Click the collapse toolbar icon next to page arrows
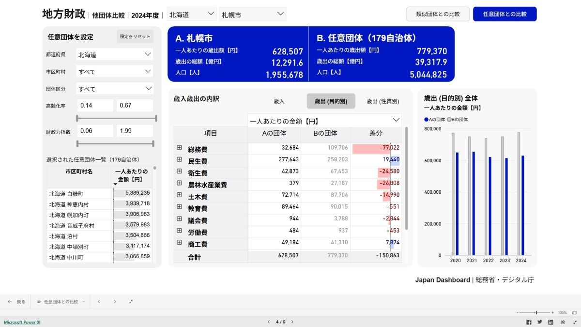The image size is (581, 327). [131, 301]
